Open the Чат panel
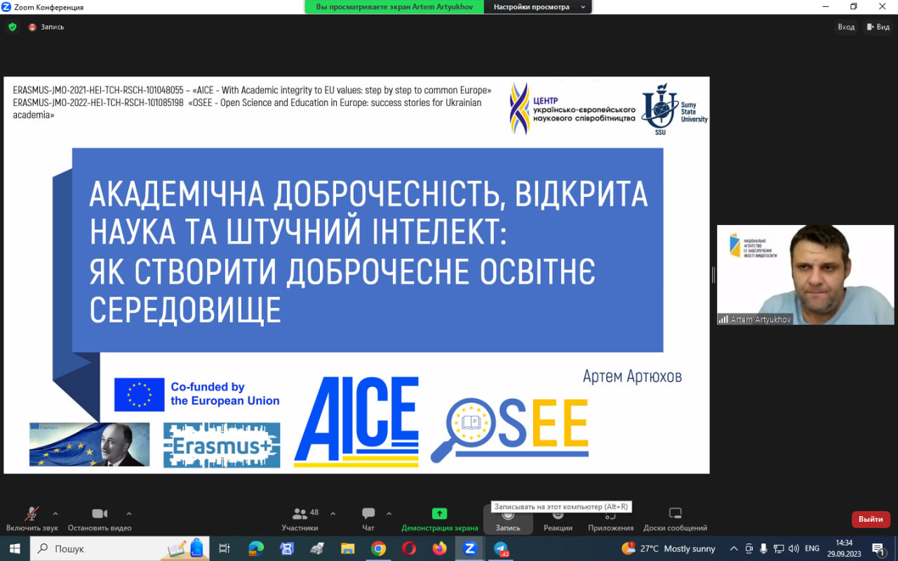898x561 pixels. (x=368, y=519)
